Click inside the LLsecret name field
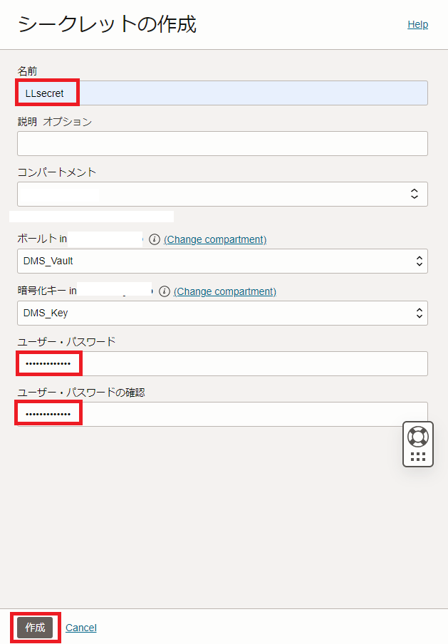 [x=47, y=92]
